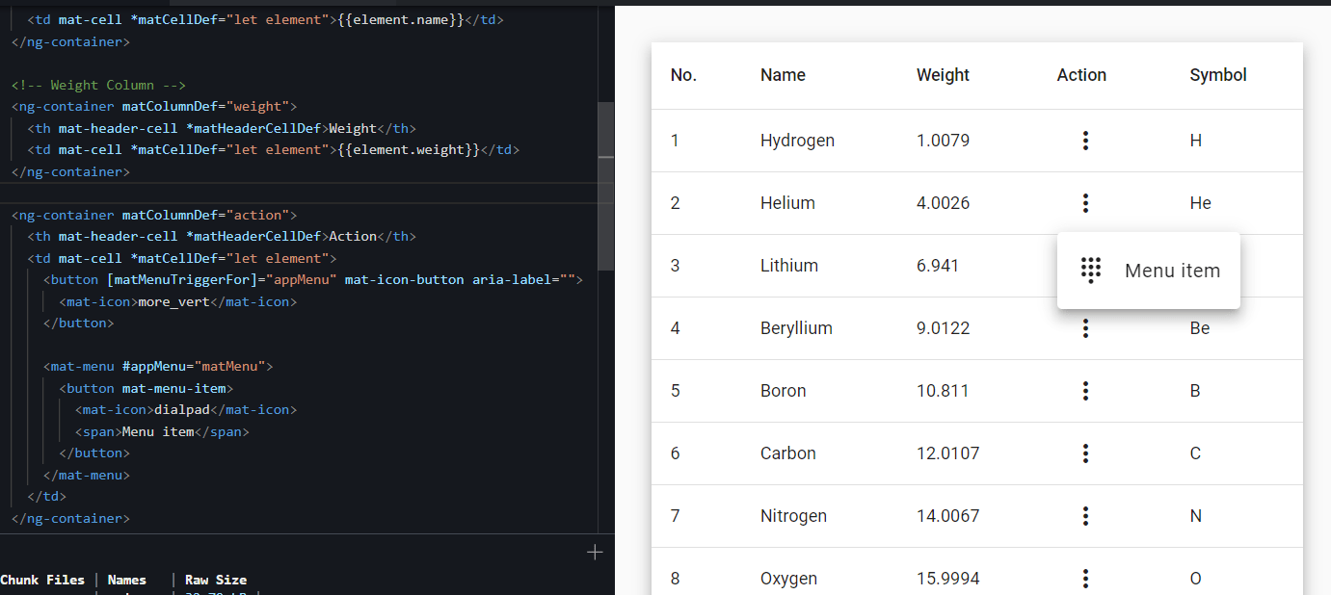This screenshot has width=1331, height=595.
Task: Click the dialpad icon in the popup menu
Action: point(1090,271)
